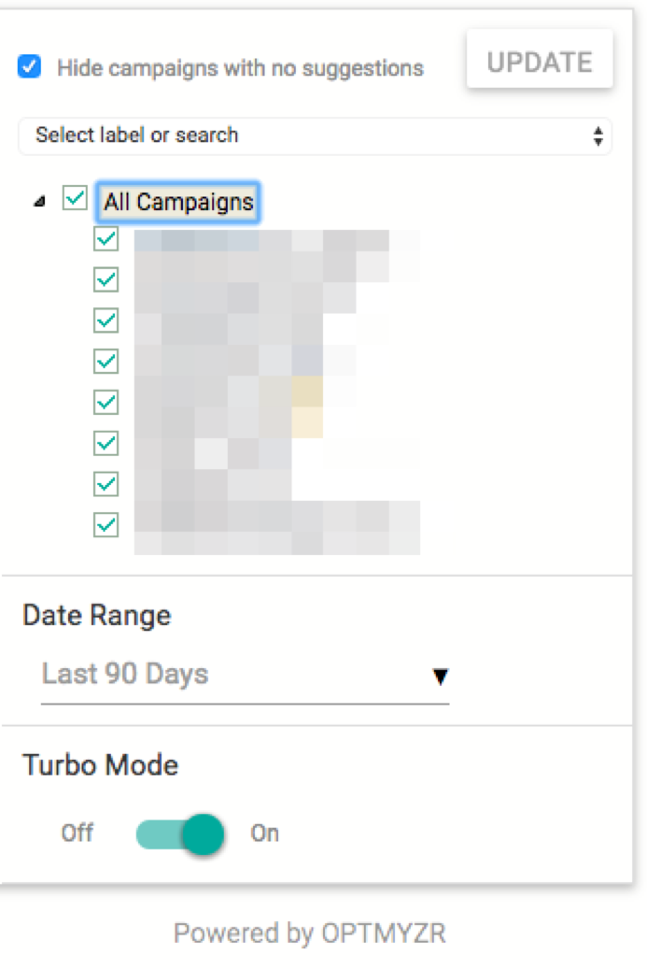Screen dimensions: 647x969
Task: Uncheck the first campaign checkbox under All Campaigns
Action: pos(106,238)
